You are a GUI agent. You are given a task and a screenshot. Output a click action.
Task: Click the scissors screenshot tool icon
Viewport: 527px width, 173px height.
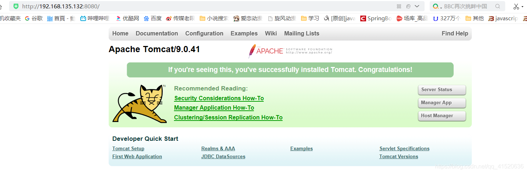coord(516,6)
